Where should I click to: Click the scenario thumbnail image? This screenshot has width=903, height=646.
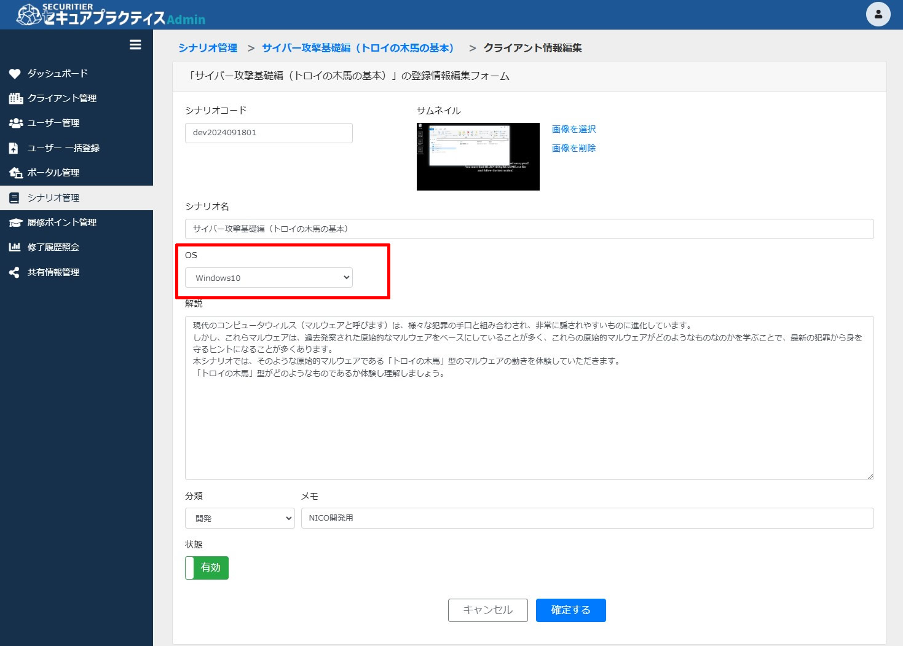[478, 157]
